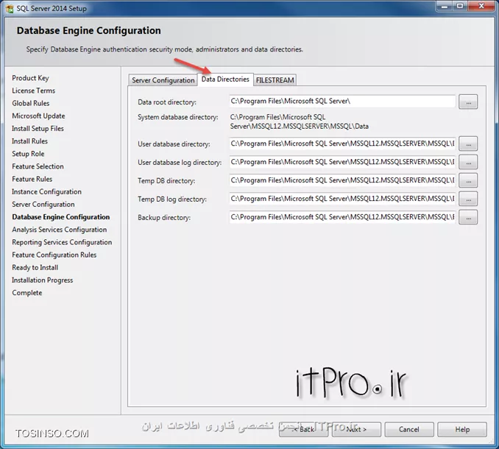Browse for Temp DB log directory
The image size is (499, 449).
468,199
